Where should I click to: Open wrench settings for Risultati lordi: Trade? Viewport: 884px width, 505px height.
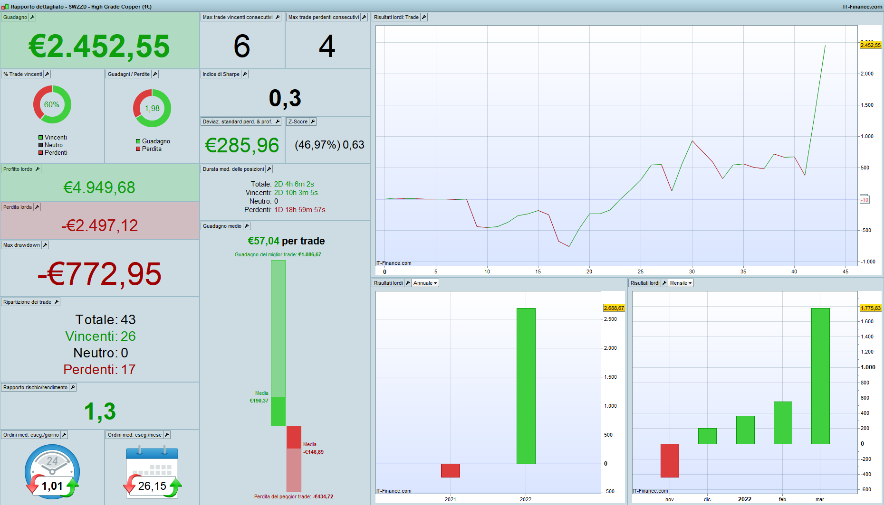(x=424, y=17)
